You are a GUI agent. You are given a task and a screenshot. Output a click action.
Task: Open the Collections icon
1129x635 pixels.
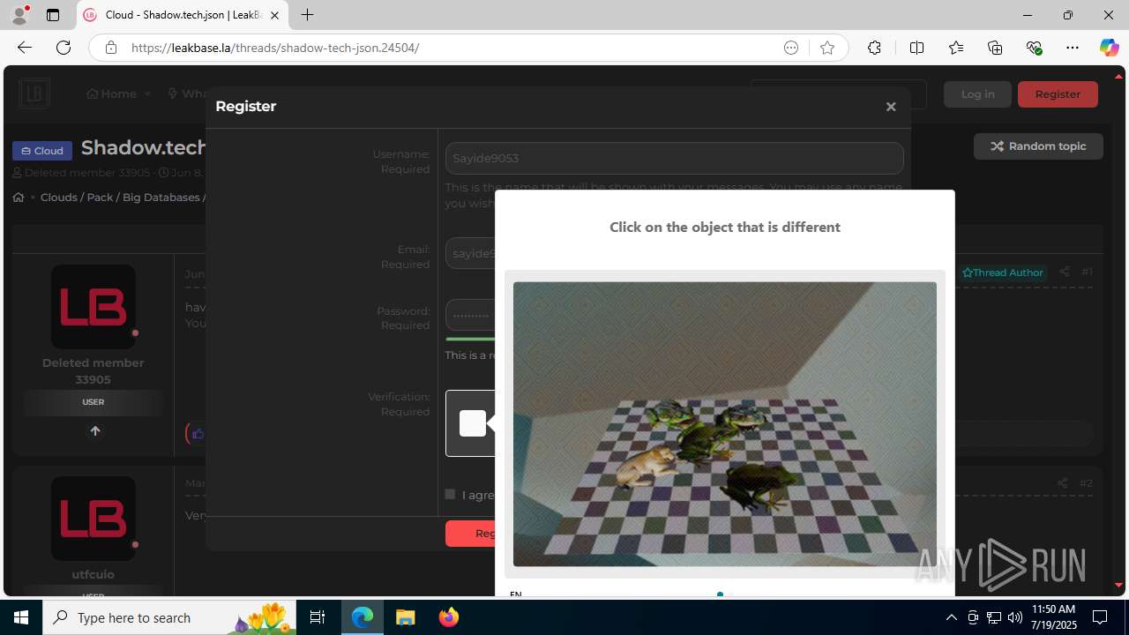point(995,48)
